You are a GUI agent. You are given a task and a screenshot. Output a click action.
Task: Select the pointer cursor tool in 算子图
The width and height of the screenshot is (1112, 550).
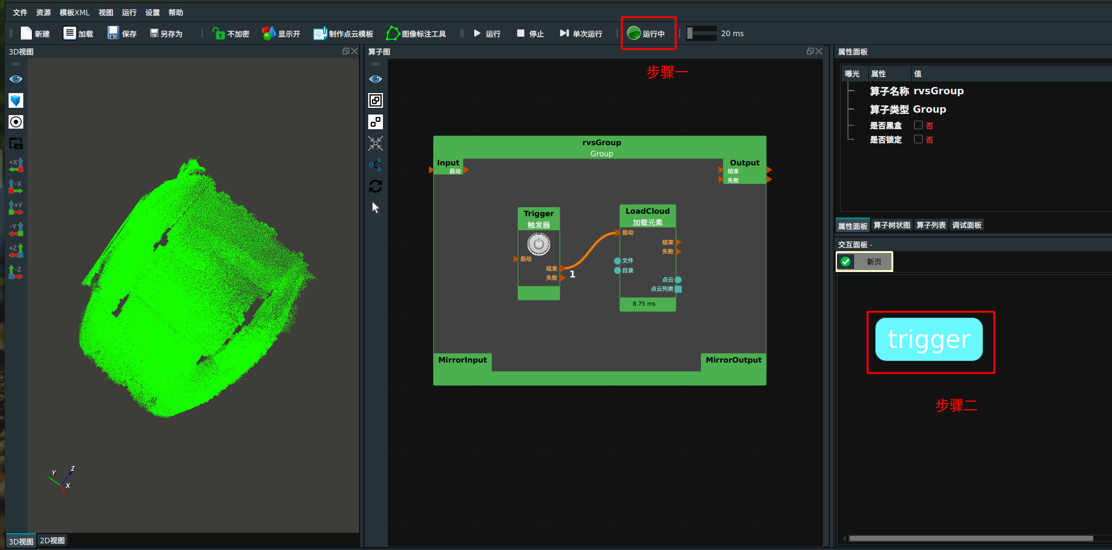coord(376,208)
